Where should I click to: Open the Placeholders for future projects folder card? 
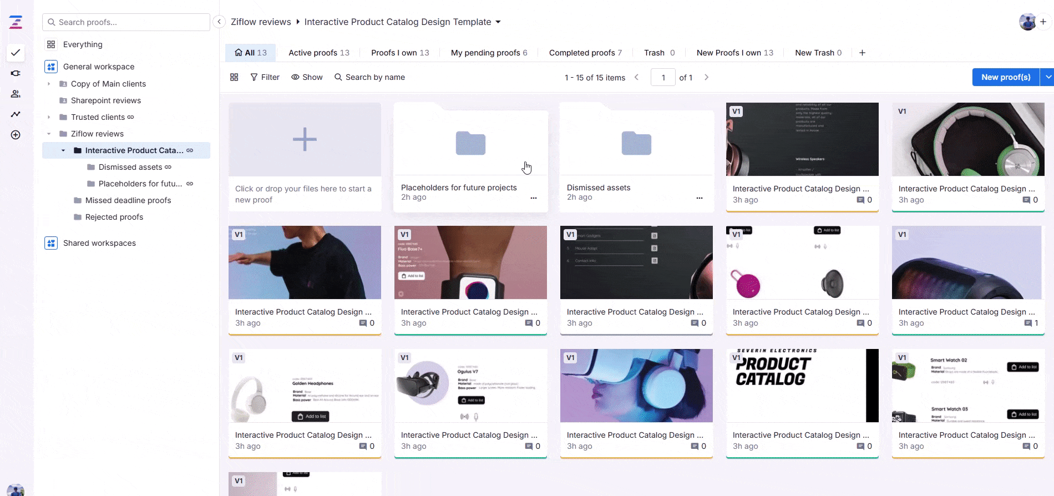pyautogui.click(x=470, y=157)
